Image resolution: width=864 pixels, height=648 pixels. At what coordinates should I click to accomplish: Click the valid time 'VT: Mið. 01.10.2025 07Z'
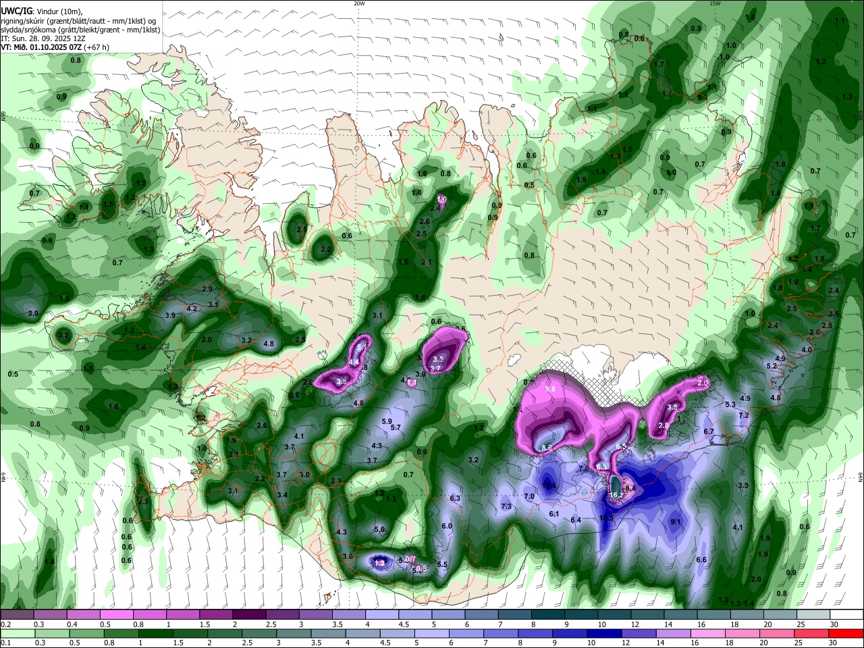(x=41, y=47)
